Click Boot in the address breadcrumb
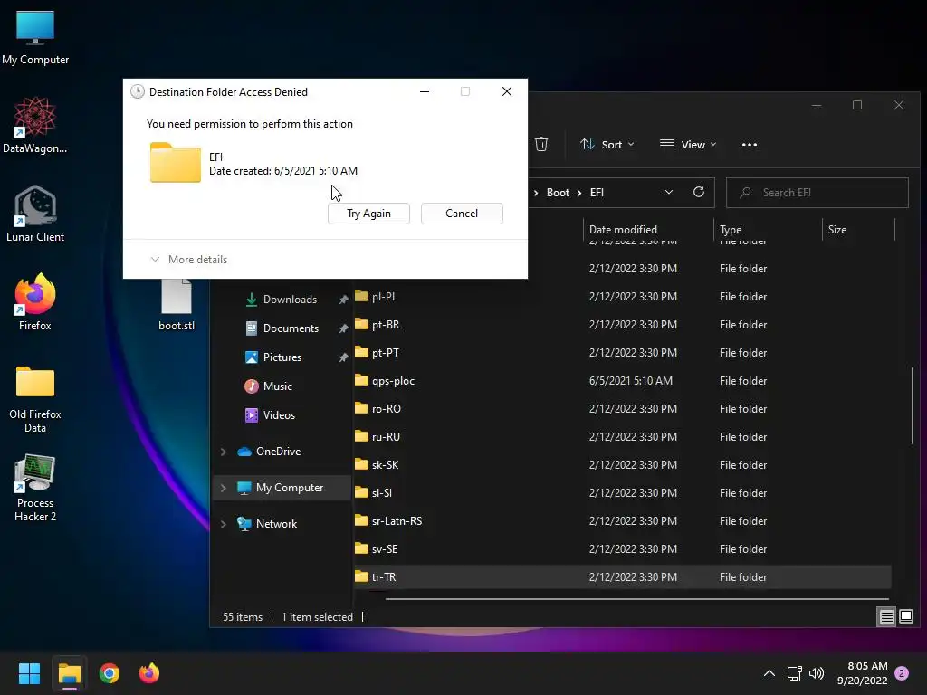927x695 pixels. (x=558, y=193)
